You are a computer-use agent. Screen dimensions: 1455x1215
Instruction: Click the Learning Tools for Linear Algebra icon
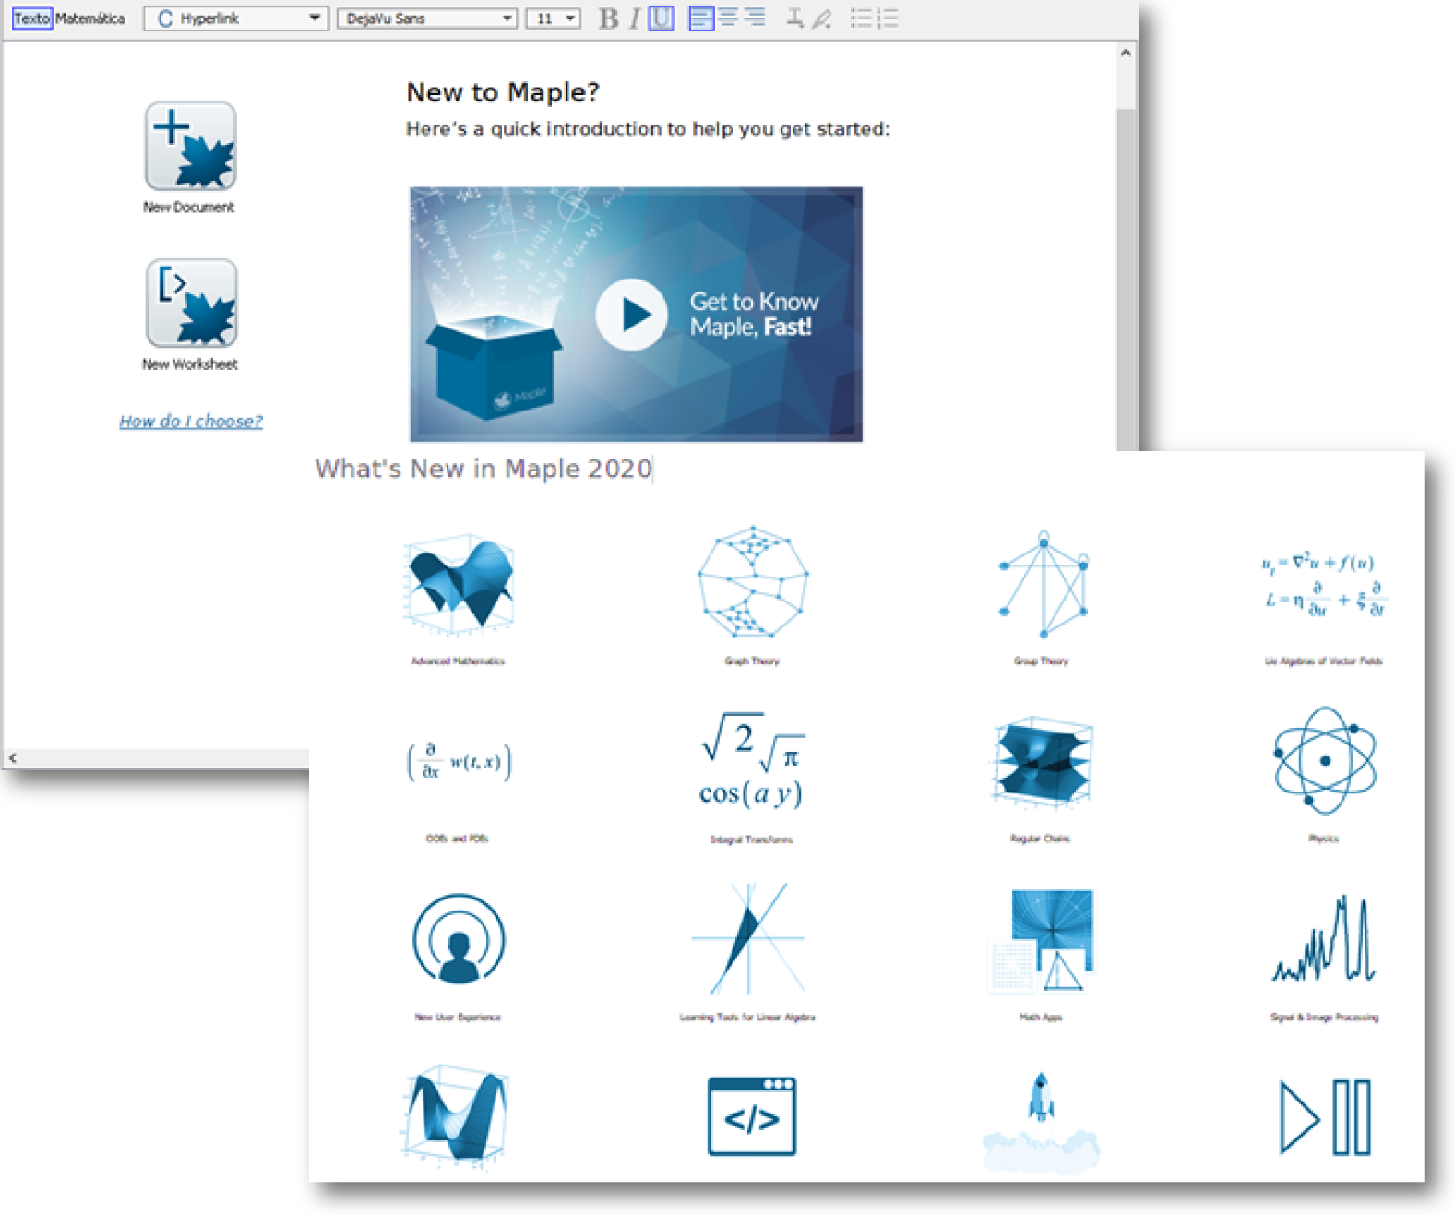click(x=748, y=939)
